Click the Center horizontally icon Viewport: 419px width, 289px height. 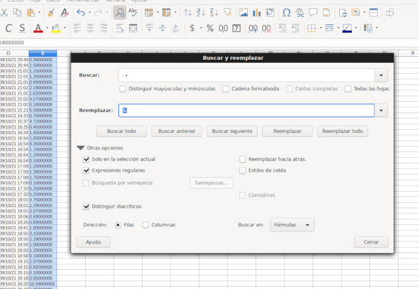coord(90,28)
